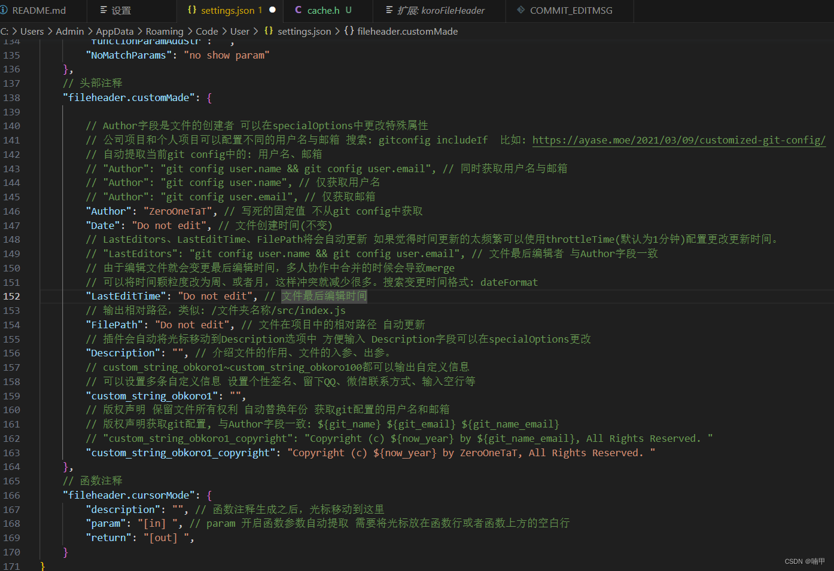
Task: Click the Code breadcrumb segment
Action: (x=207, y=32)
